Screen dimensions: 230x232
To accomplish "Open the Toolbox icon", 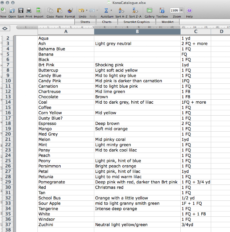I will click(162, 11).
